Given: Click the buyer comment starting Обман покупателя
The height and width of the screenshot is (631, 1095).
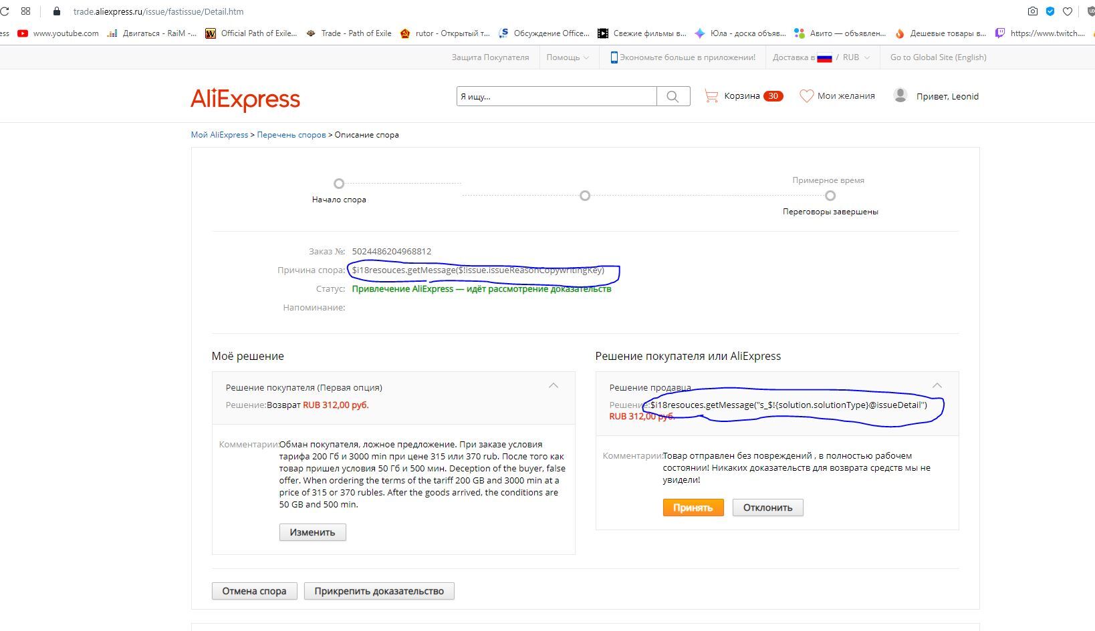Looking at the screenshot, I should click(x=422, y=474).
